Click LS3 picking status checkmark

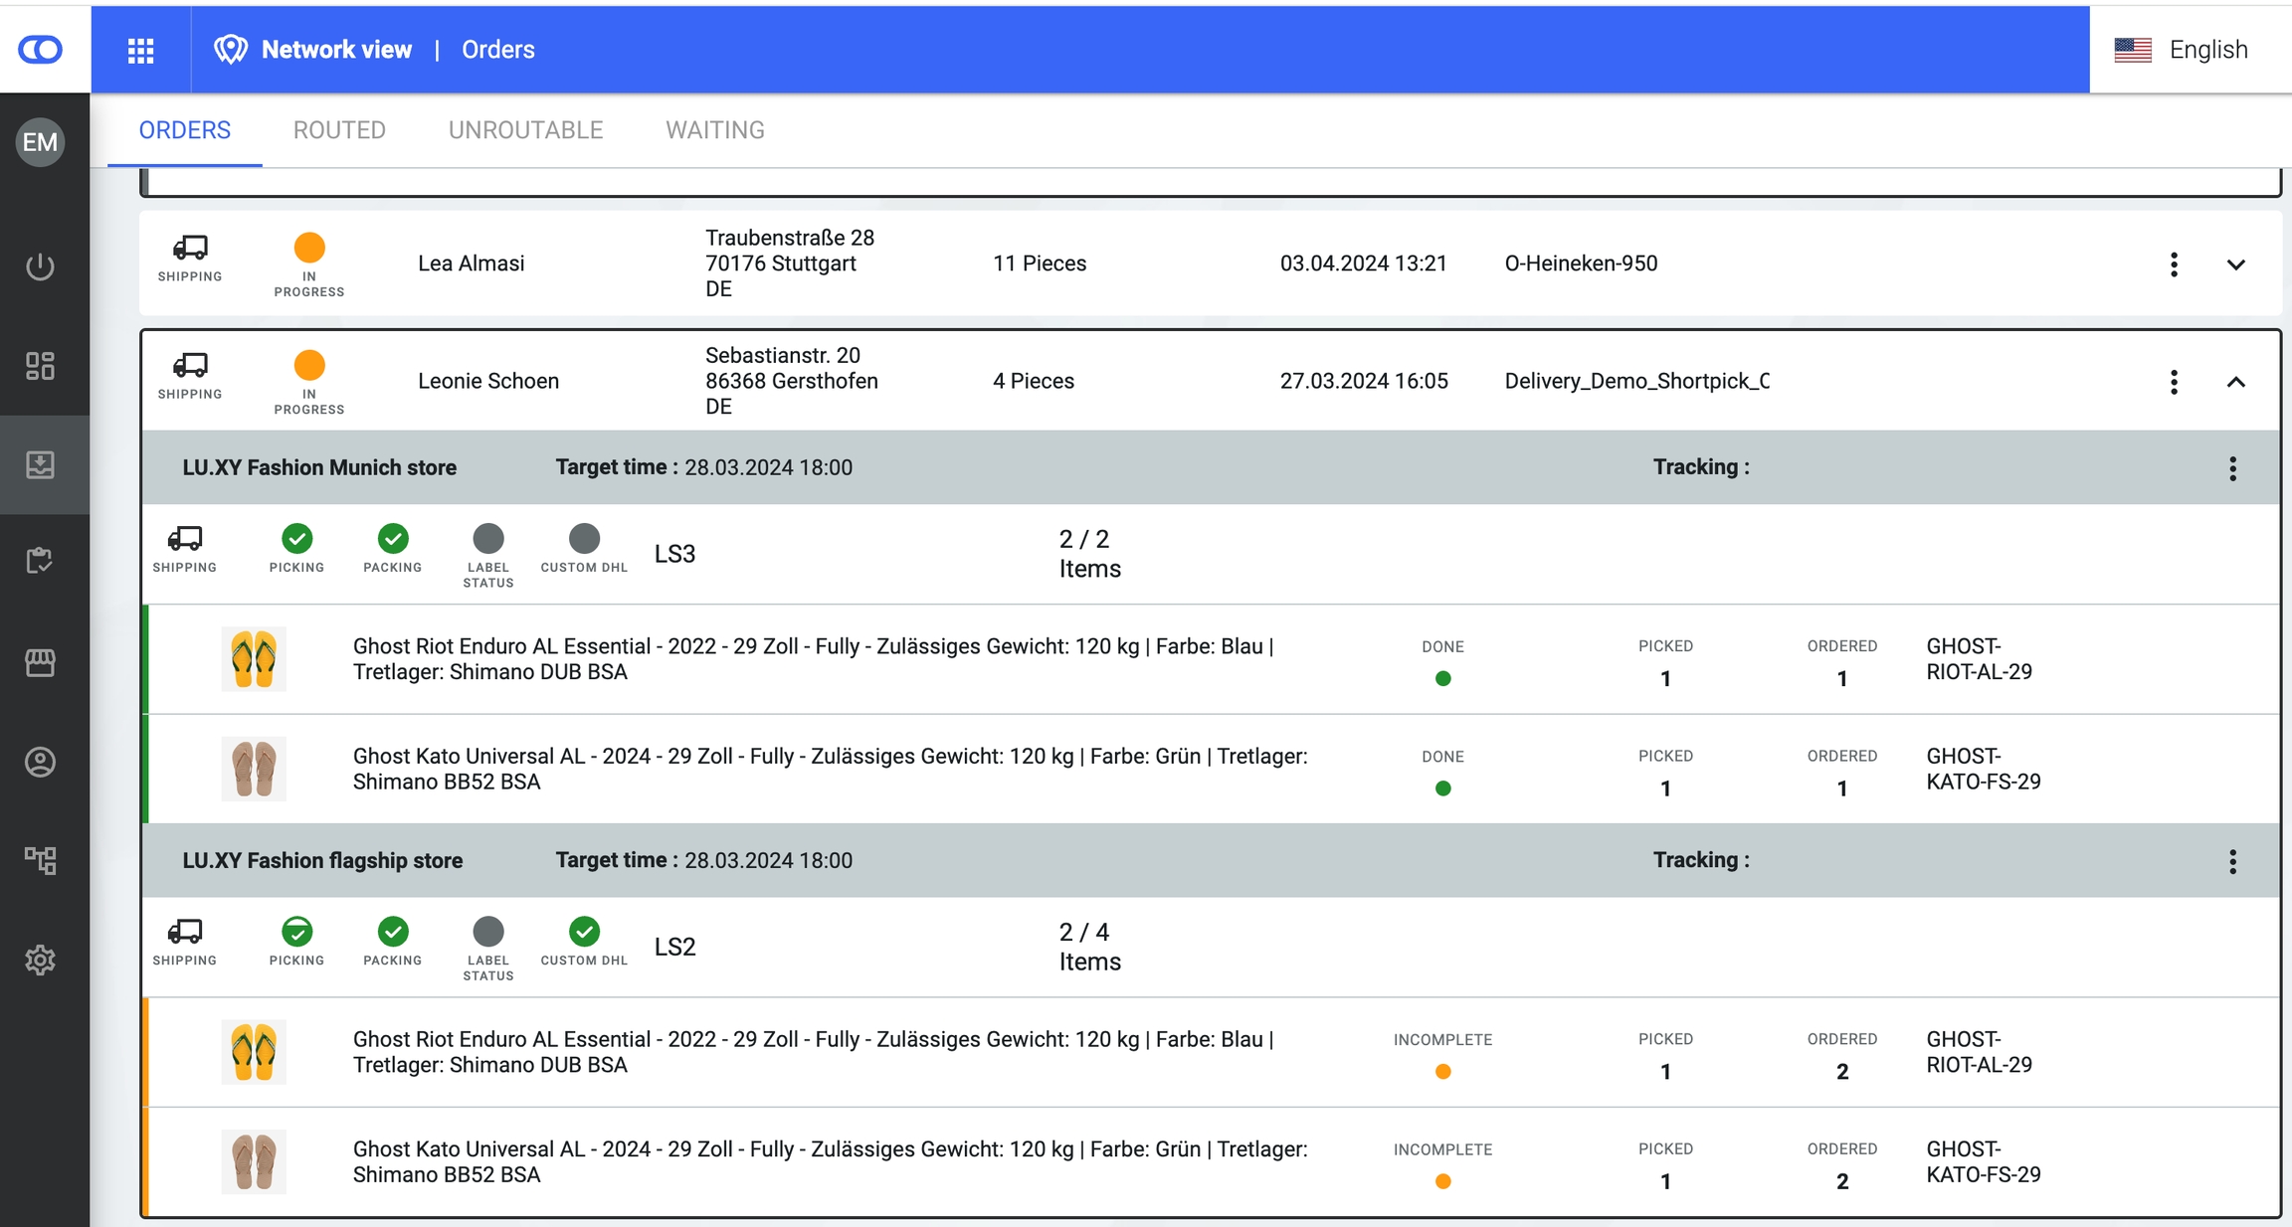pos(296,539)
